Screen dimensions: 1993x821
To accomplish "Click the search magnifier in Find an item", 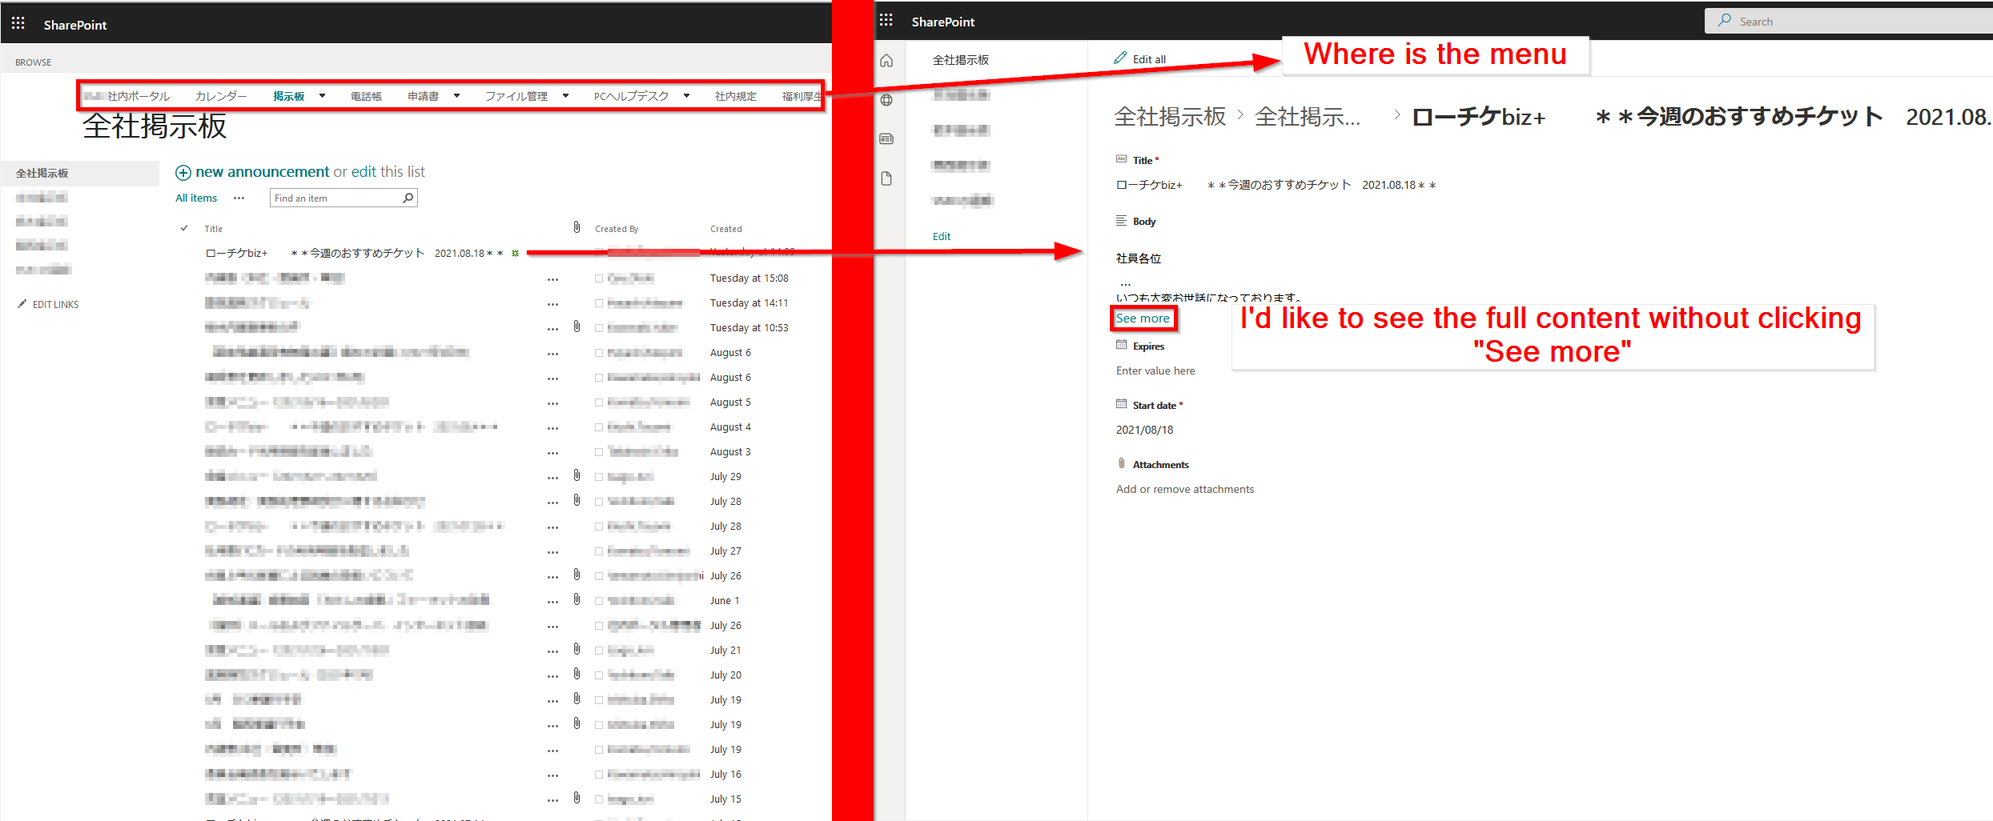I will coord(407,198).
